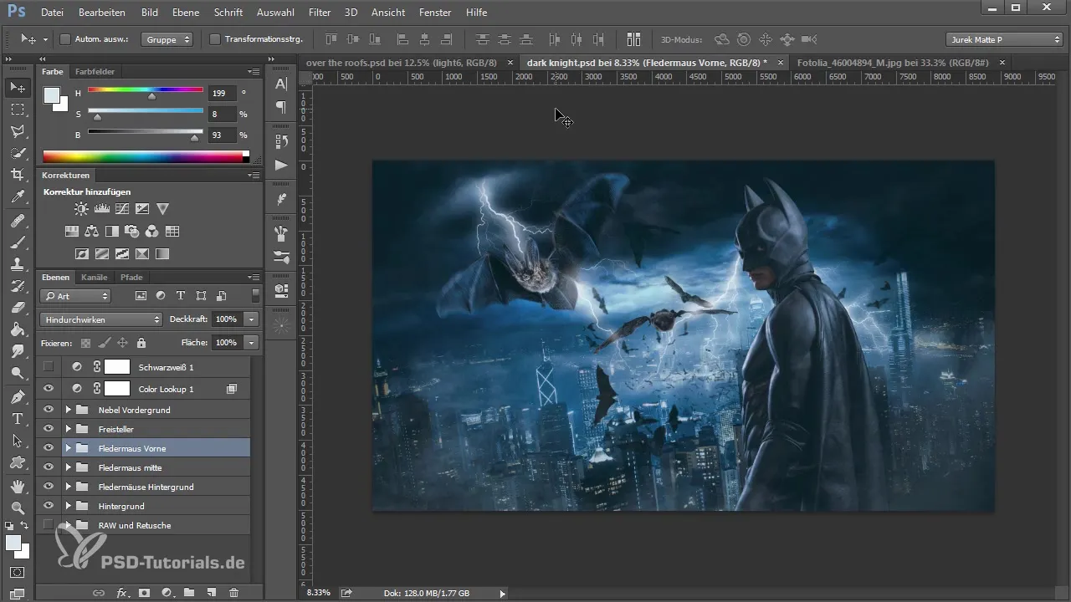Select the Zoom tool

(18, 508)
